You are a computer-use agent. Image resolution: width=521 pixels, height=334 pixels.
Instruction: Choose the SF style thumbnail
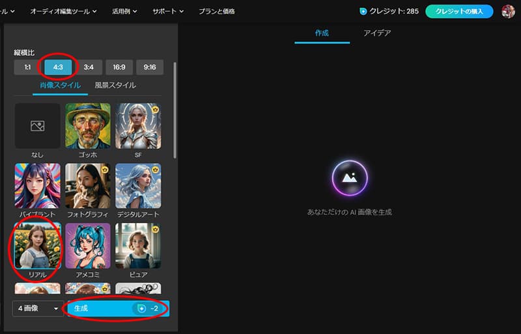tap(138, 125)
